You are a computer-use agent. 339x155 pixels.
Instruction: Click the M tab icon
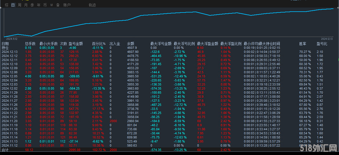(52, 5)
